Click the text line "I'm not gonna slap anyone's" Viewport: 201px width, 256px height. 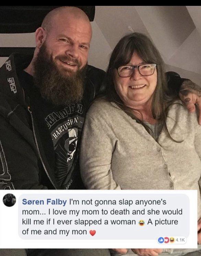tap(118, 202)
